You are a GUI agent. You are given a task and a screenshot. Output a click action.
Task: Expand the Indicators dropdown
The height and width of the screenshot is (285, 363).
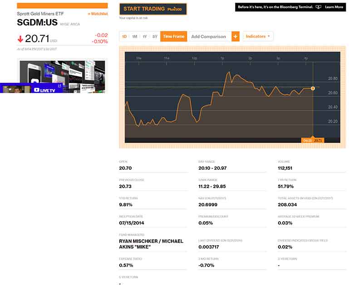pyautogui.click(x=258, y=36)
